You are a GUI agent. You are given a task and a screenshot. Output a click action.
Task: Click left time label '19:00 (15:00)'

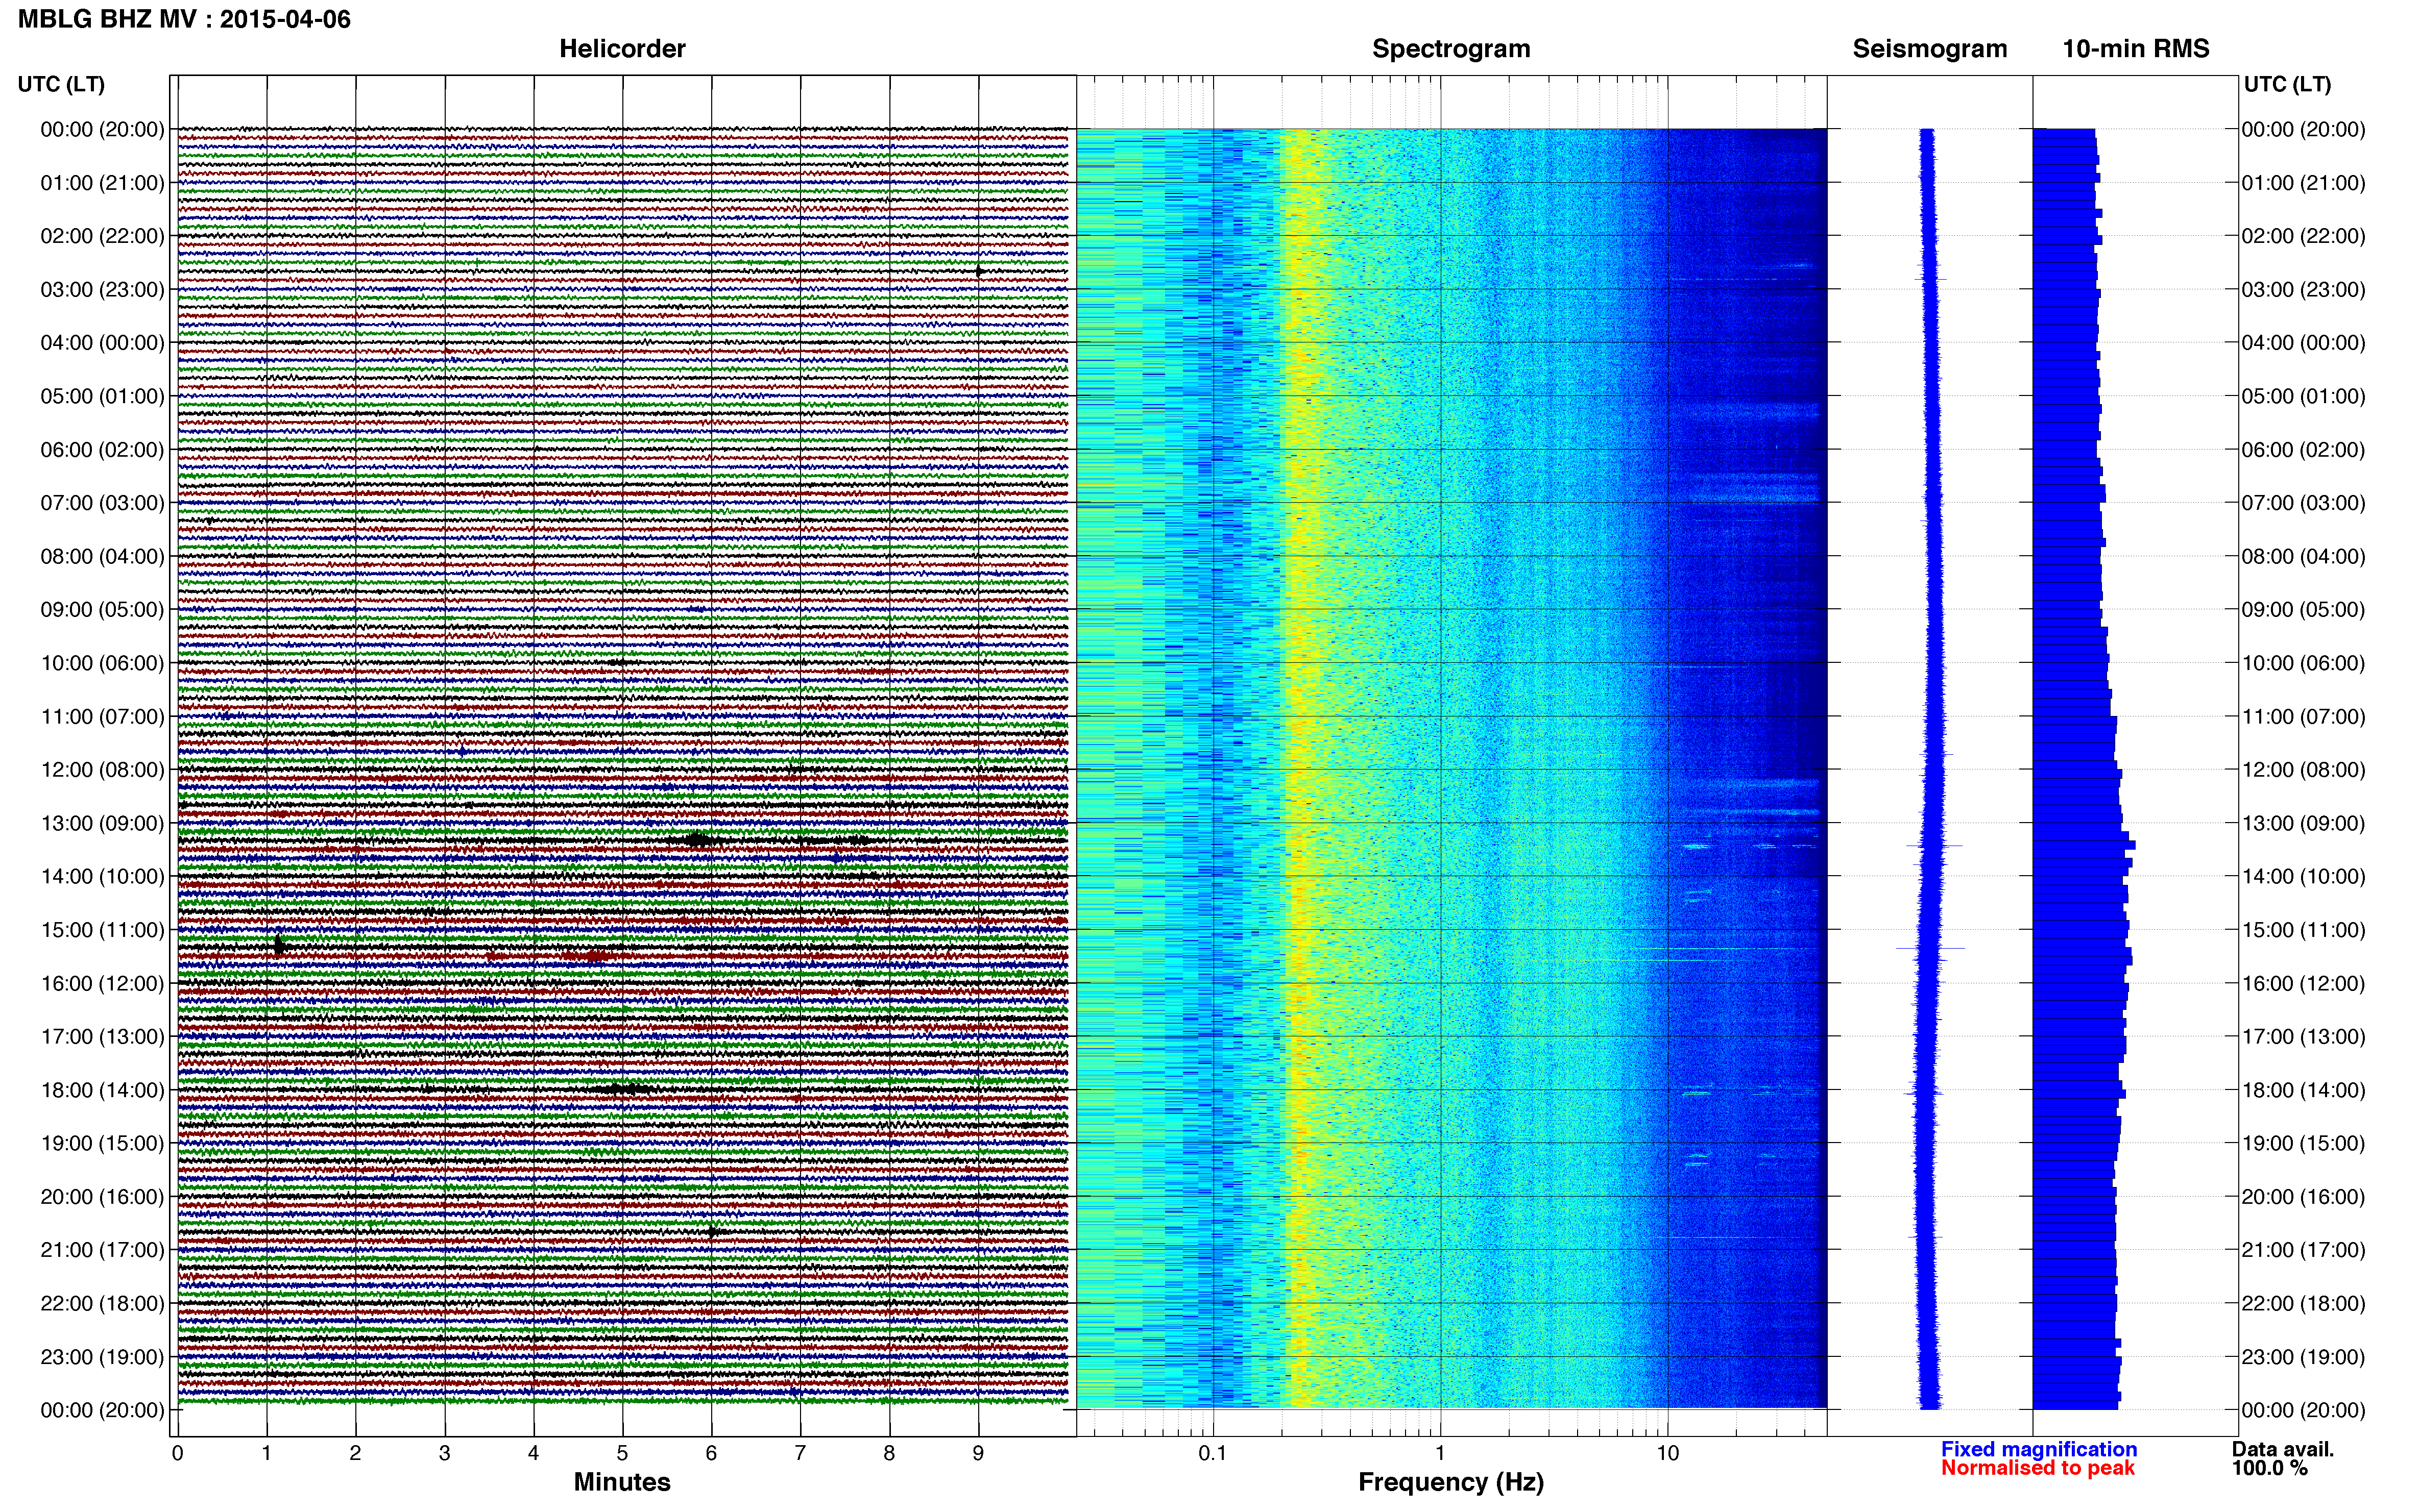102,1143
